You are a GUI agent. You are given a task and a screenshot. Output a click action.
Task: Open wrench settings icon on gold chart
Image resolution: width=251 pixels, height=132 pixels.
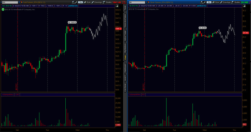tap(76, 2)
